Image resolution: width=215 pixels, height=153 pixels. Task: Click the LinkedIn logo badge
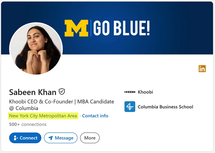[x=202, y=69]
